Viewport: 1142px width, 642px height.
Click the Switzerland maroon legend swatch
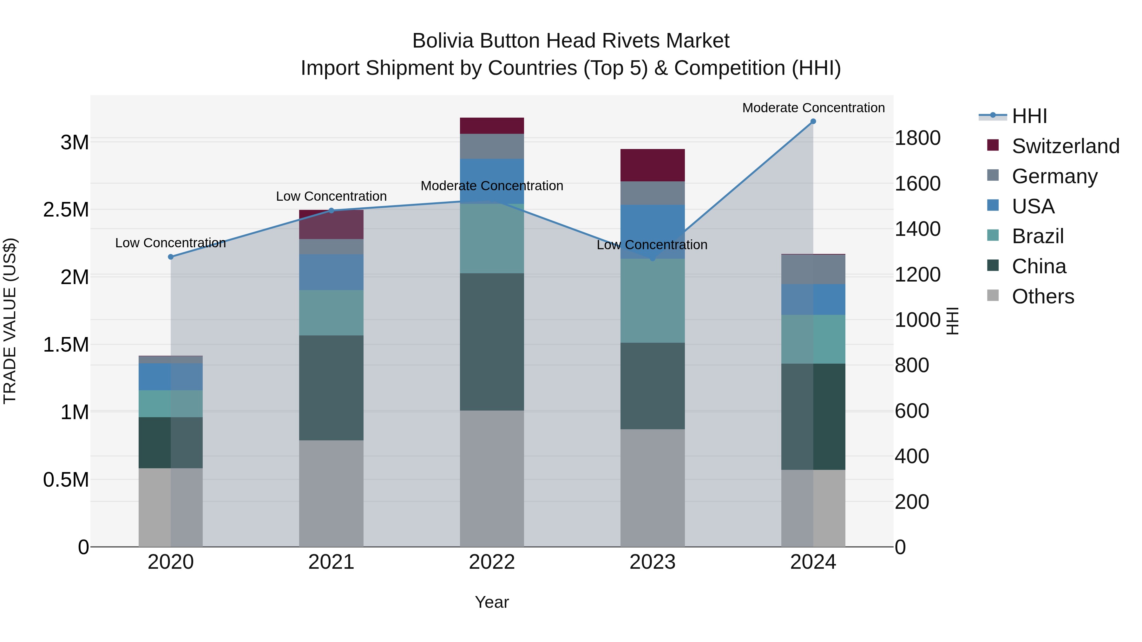coord(993,145)
